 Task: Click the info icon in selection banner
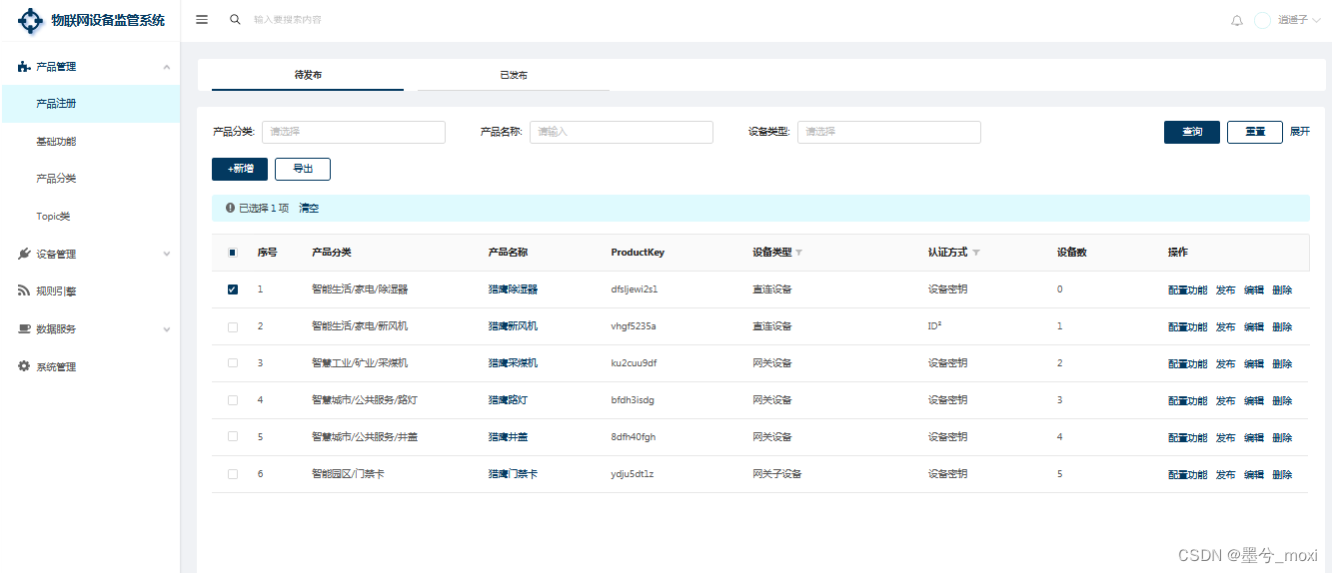[230, 208]
